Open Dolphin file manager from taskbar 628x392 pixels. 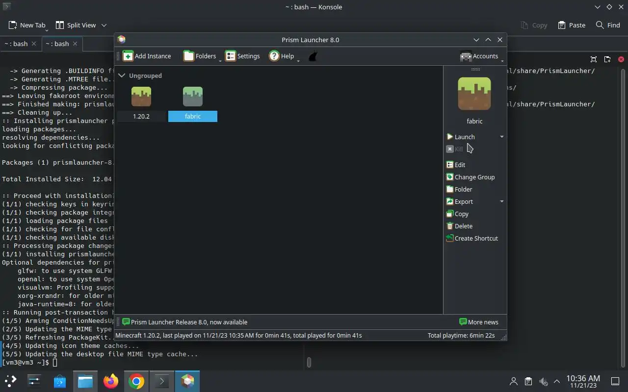(85, 381)
